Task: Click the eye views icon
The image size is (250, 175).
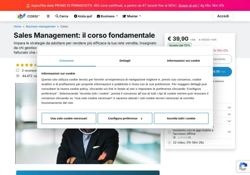Action: (18, 76)
